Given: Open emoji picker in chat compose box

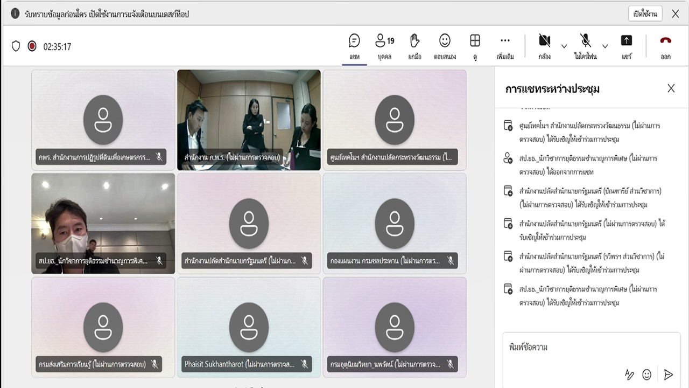Looking at the screenshot, I should click(x=647, y=375).
